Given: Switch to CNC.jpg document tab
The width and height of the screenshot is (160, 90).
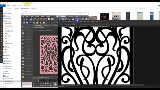Looking at the screenshot, I should [x=99, y=26].
